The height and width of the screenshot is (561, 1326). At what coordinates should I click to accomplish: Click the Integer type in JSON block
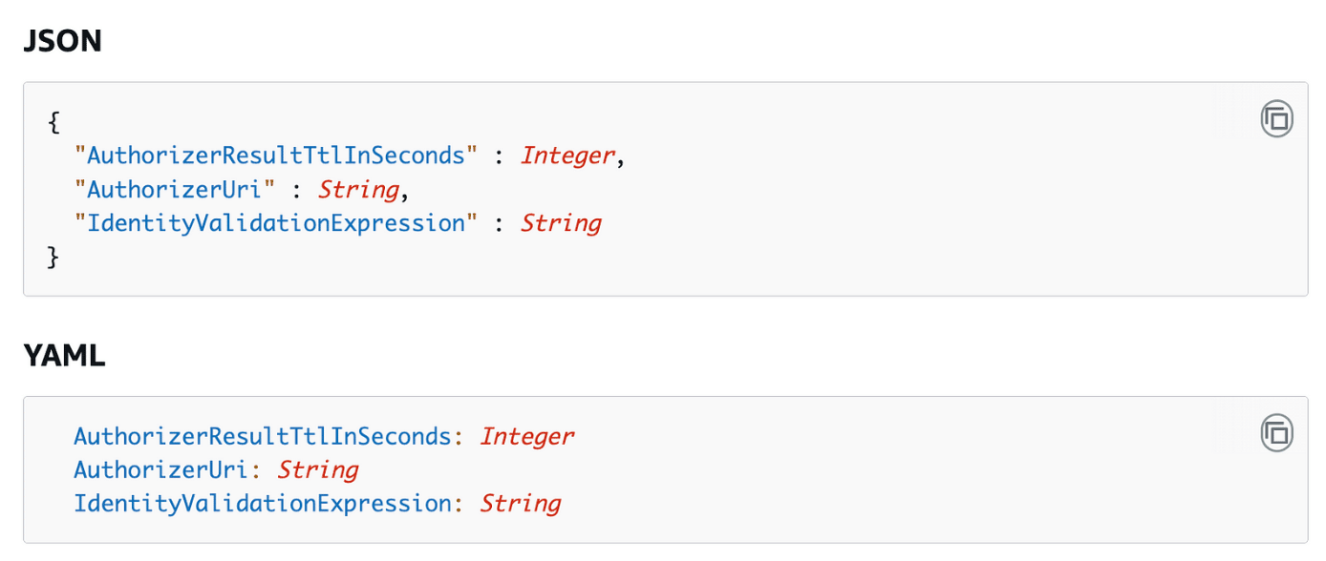[x=568, y=156]
